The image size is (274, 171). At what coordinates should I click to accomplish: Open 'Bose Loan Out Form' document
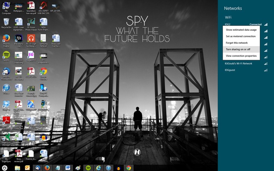coord(56,41)
